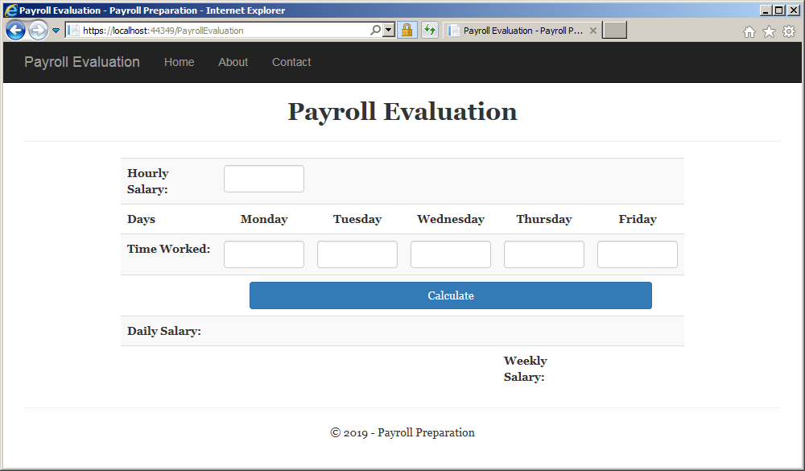This screenshot has width=805, height=471.
Task: Expand the address bar autocomplete dropdown
Action: [389, 31]
